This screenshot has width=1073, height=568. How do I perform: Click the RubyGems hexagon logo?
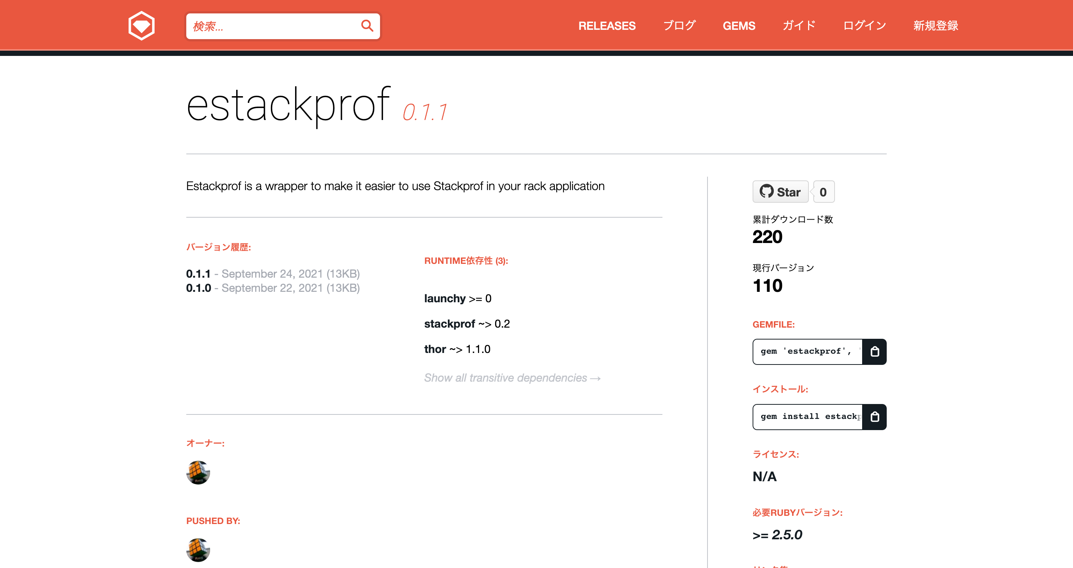click(141, 25)
